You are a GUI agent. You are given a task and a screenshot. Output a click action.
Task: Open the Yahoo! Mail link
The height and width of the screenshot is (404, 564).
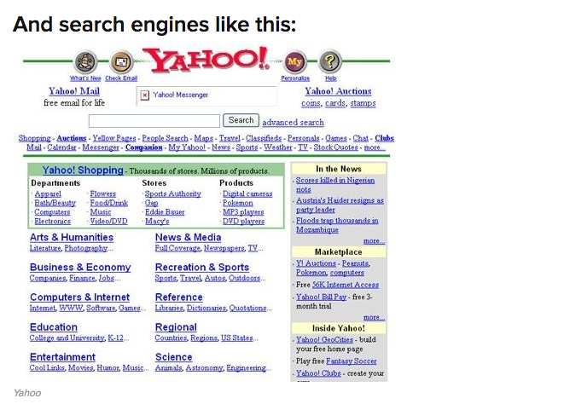(x=74, y=91)
